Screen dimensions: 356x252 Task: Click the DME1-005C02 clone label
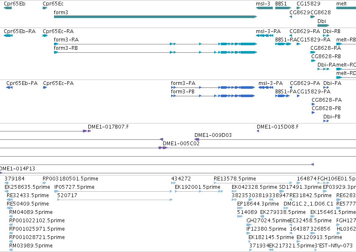pos(181,144)
